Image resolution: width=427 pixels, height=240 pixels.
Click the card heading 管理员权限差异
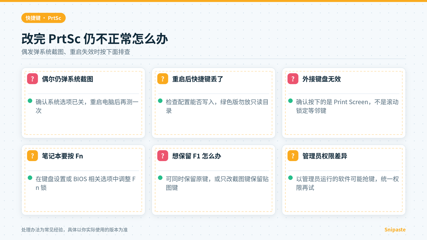pos(325,156)
